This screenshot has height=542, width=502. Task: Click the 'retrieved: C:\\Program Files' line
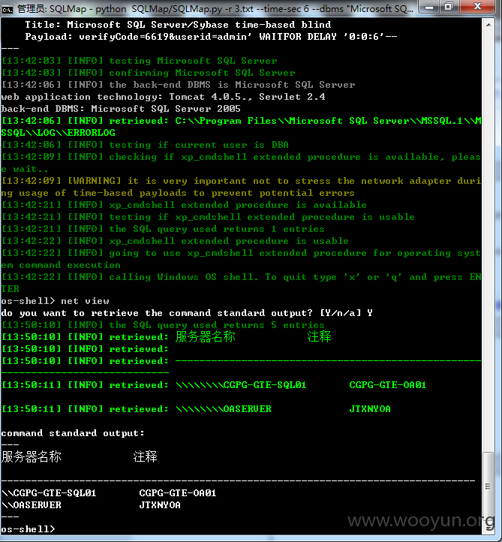click(x=241, y=127)
